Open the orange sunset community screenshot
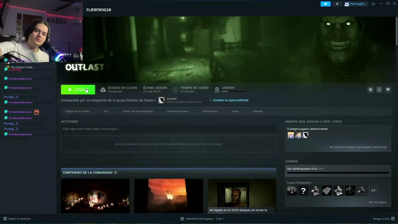Viewport: 398px width, 224px height. (169, 196)
